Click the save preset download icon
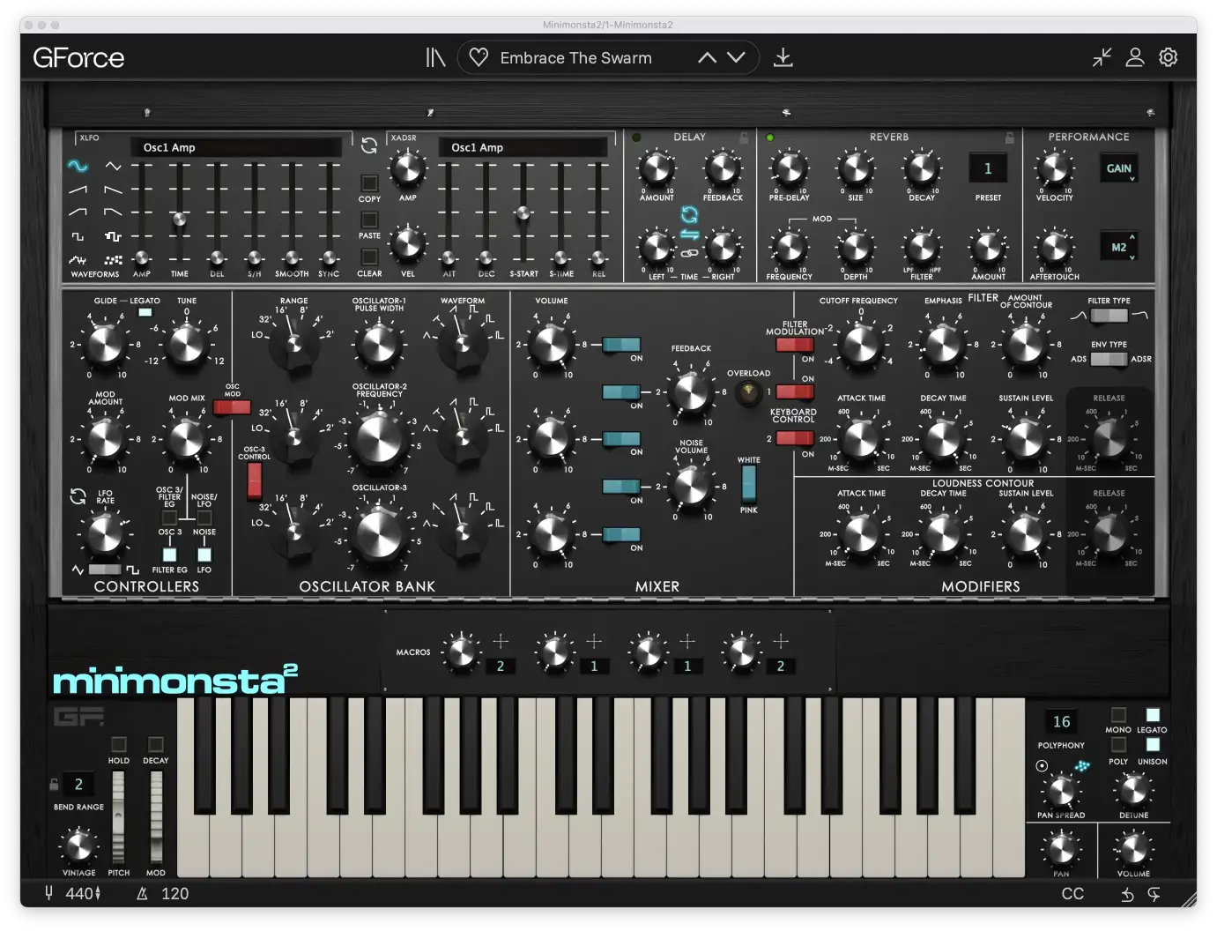The height and width of the screenshot is (931, 1217). [x=783, y=58]
